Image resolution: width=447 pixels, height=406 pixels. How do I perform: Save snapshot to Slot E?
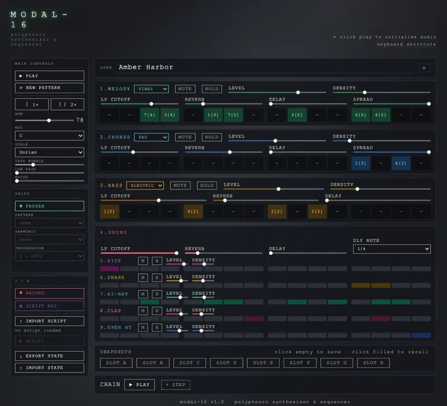pos(263,362)
